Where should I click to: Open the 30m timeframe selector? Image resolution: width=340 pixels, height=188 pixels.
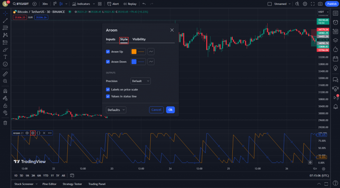coord(45,4)
